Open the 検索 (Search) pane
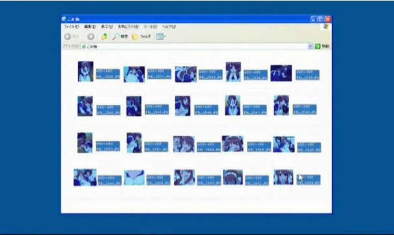 [120, 36]
